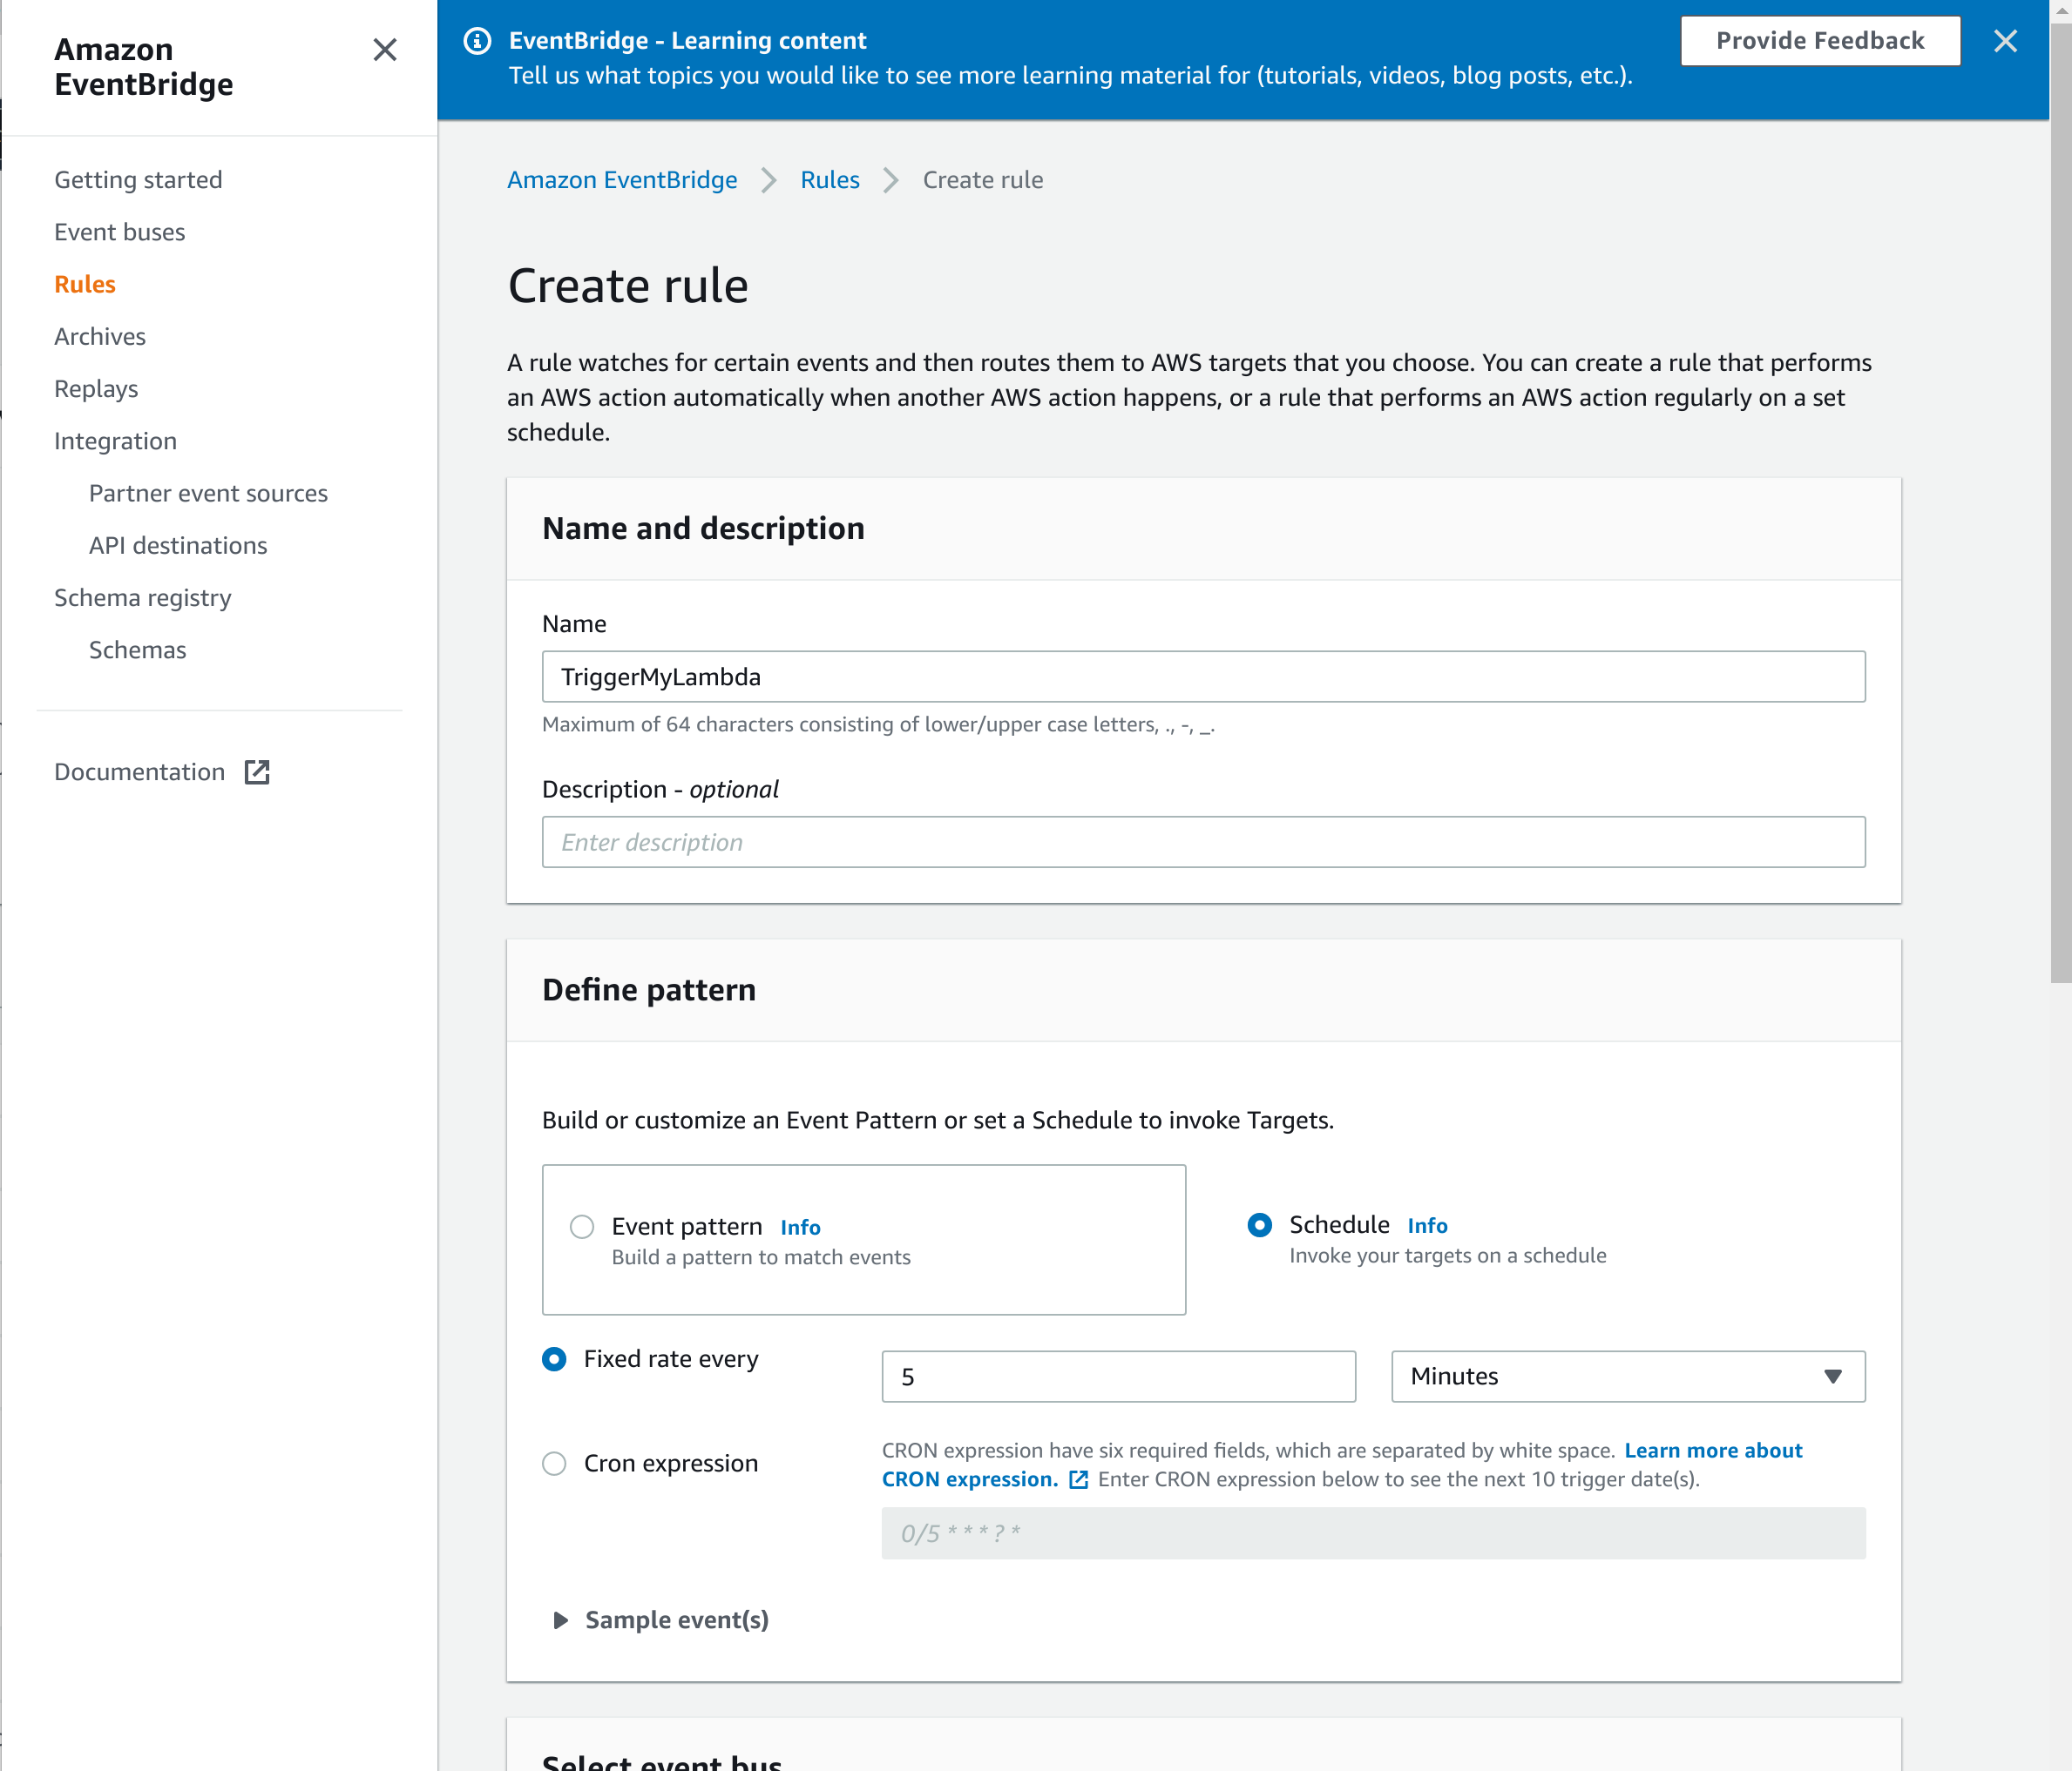This screenshot has width=2072, height=1771.
Task: Click the breadcrumb chevron after Rules
Action: [890, 180]
